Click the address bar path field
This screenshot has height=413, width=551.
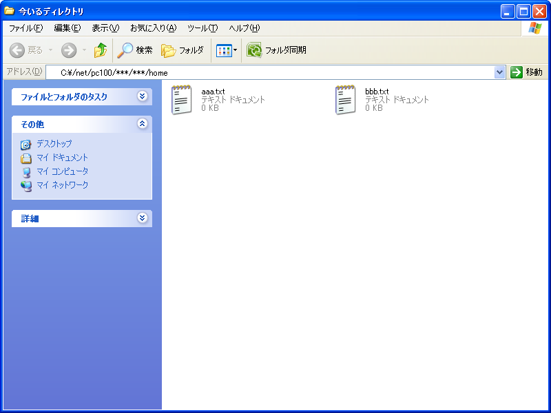tap(275, 72)
